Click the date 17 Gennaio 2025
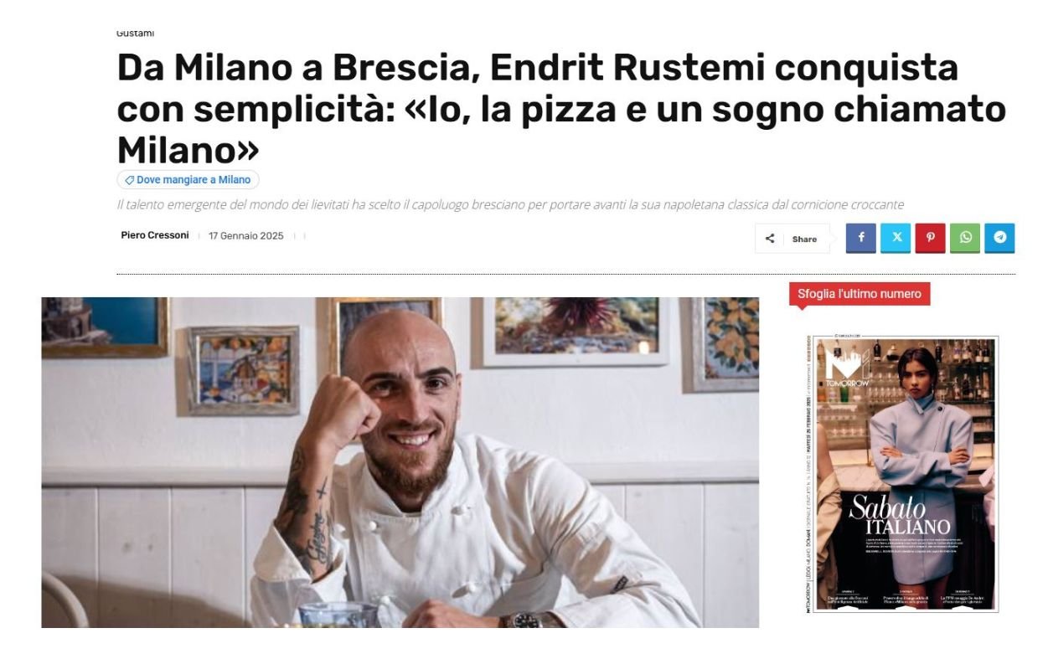 point(245,236)
